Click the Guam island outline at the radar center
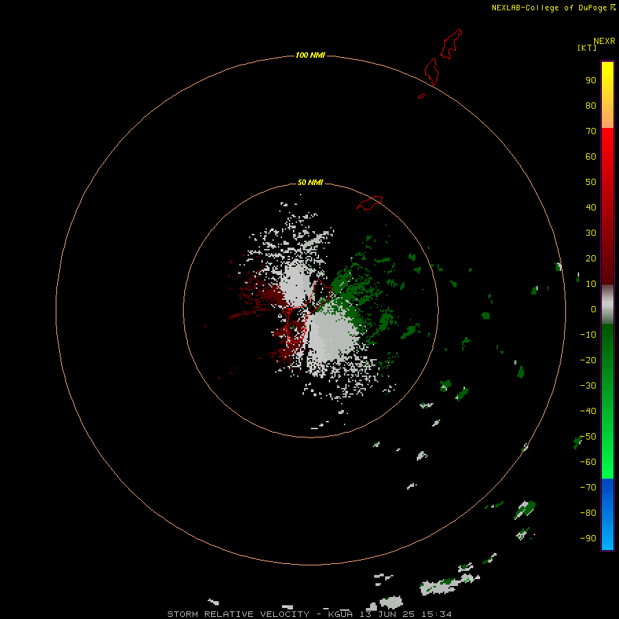The width and height of the screenshot is (619, 619). coord(307,310)
